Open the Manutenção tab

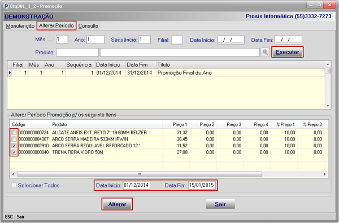pyautogui.click(x=20, y=26)
